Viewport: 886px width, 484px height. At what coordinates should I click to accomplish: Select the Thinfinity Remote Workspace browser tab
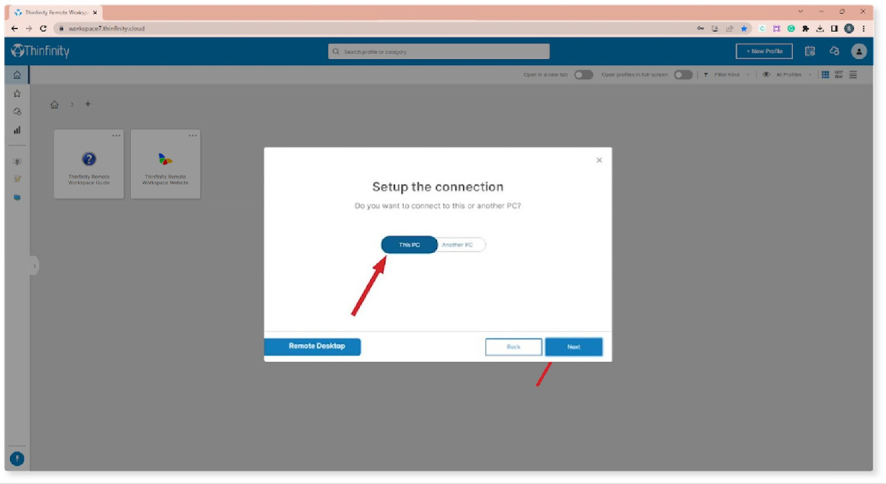(x=56, y=12)
